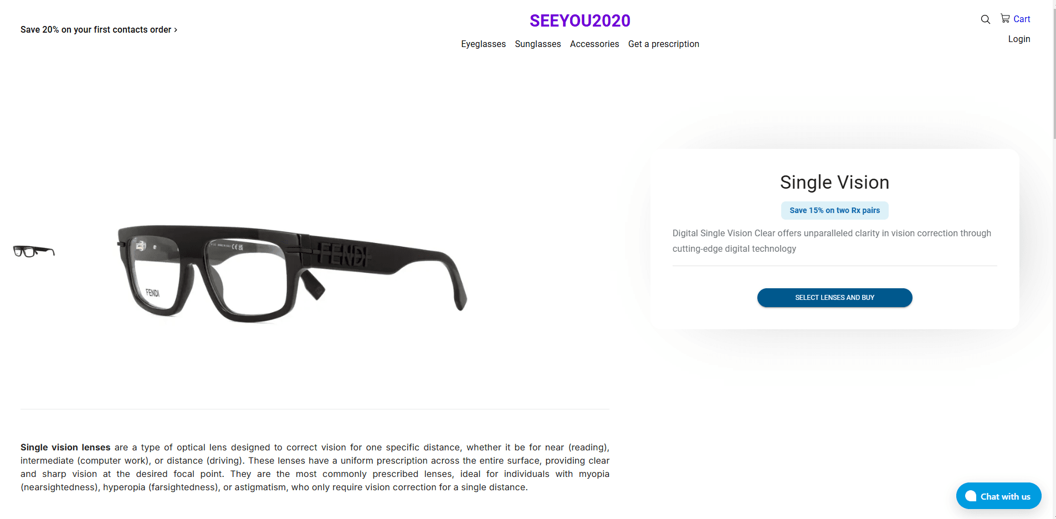1056x519 pixels.
Task: Open the Cart link
Action: tap(1022, 19)
